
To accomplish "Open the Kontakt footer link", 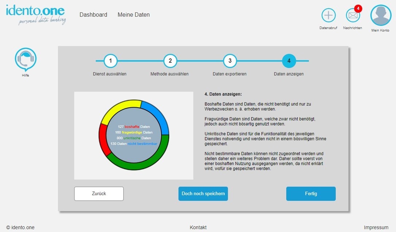I will [x=198, y=228].
